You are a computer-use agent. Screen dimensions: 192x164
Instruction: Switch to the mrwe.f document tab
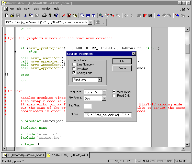pos(24,155)
